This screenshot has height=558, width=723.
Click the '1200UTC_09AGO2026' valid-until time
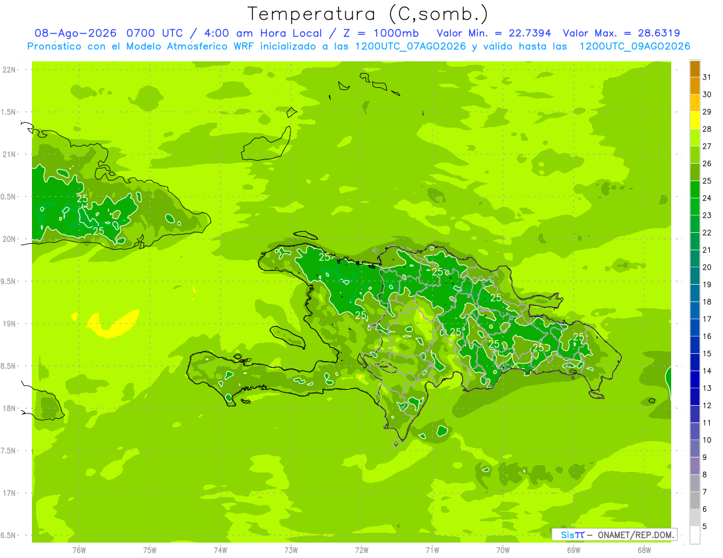point(634,46)
